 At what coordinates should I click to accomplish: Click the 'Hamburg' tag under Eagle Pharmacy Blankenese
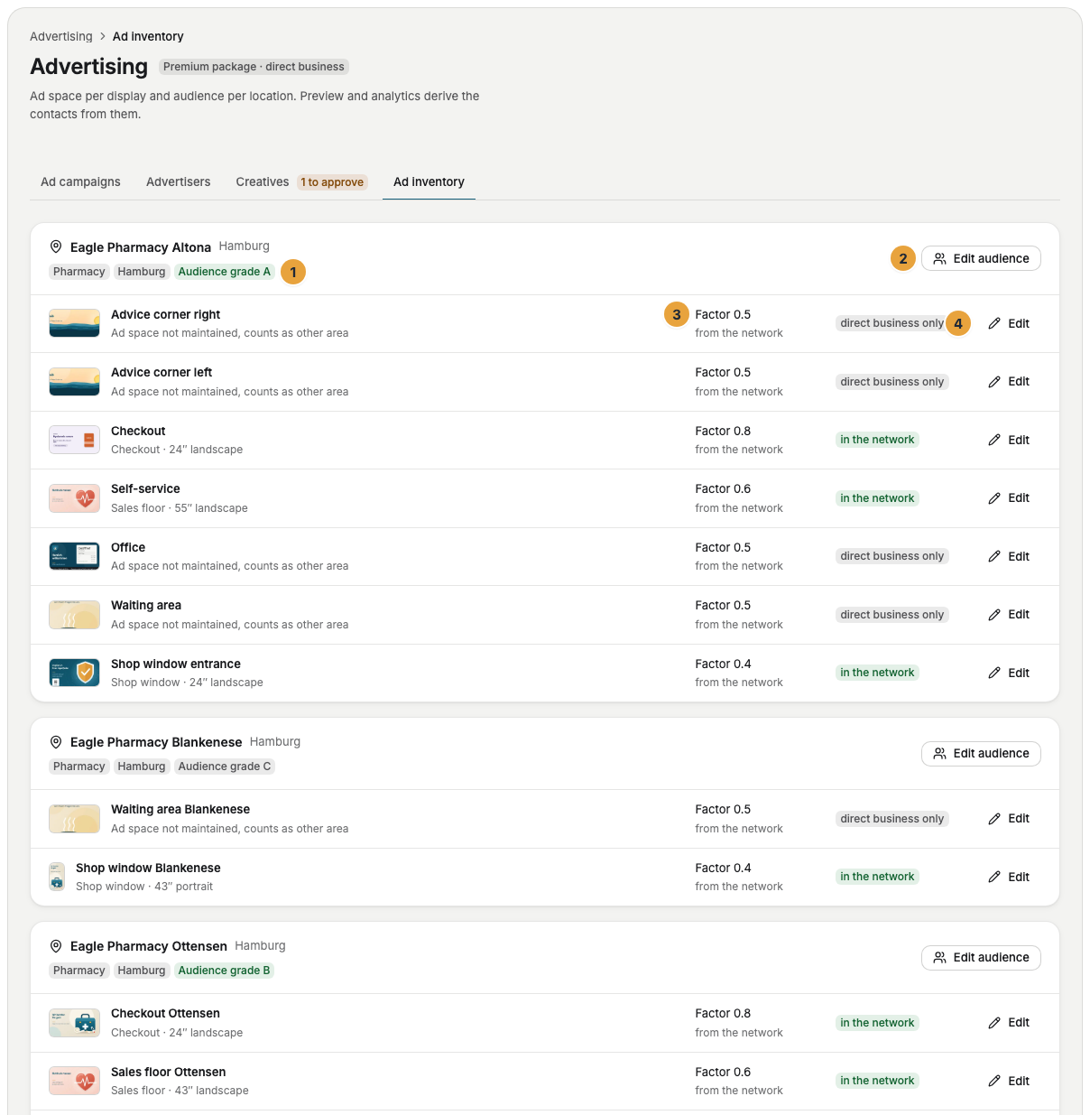[142, 767]
